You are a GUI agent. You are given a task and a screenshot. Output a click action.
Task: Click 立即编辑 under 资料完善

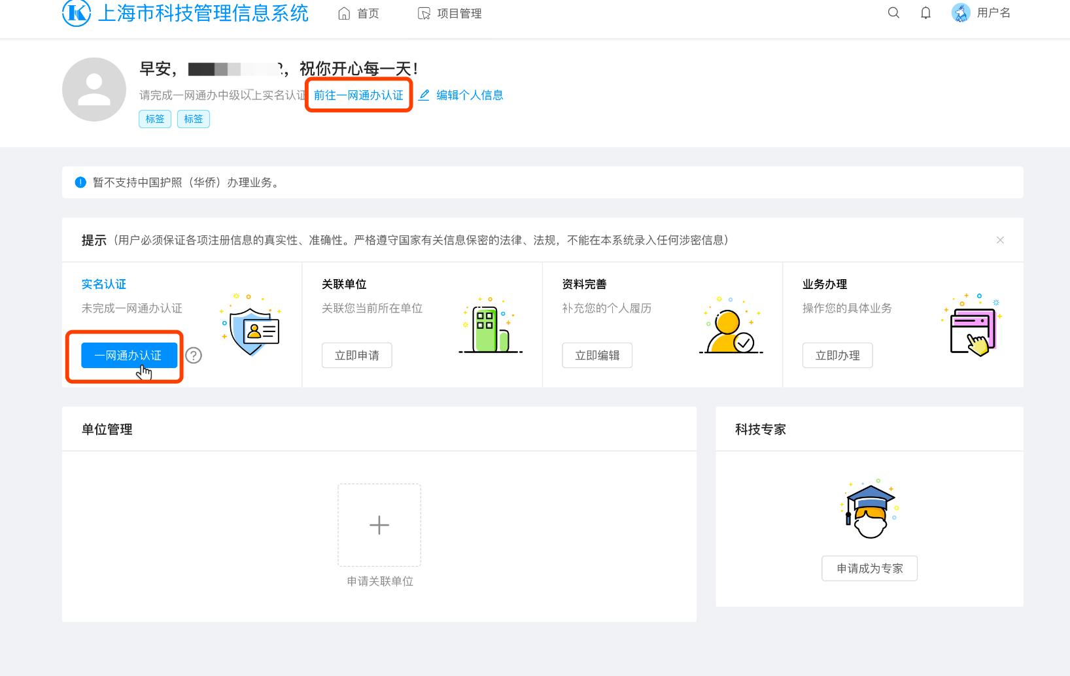(597, 356)
